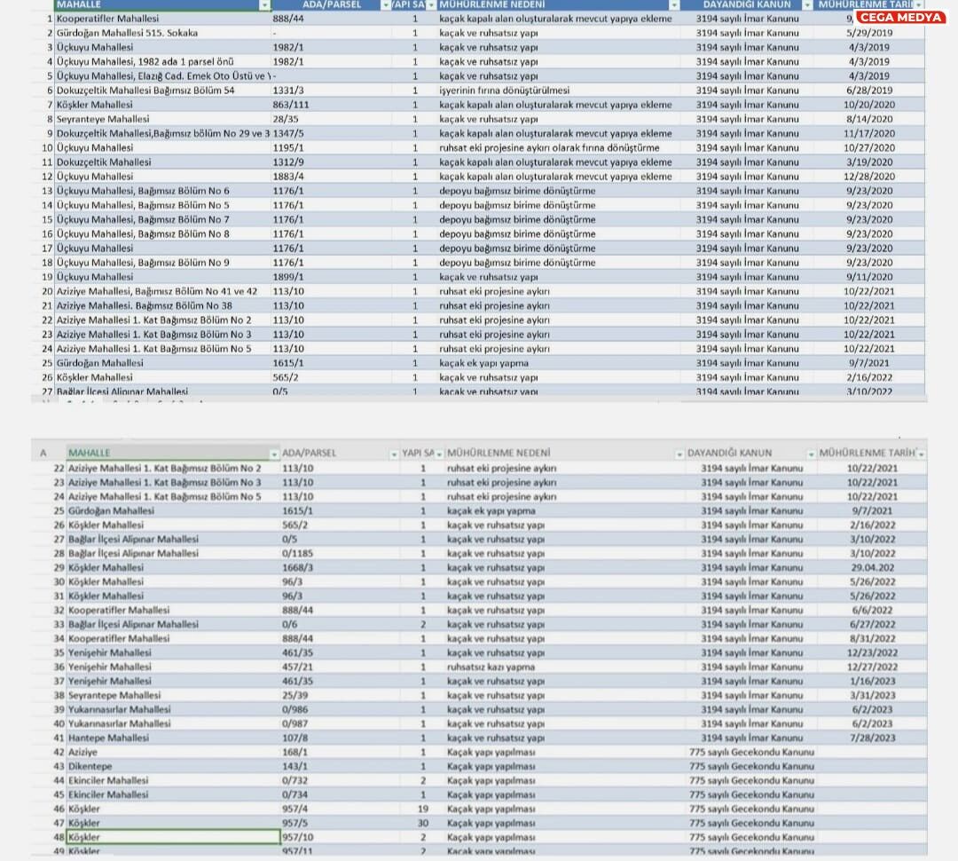Viewport: 958px width, 861px height.
Task: Click parcel value '957/4'
Action: coord(295,809)
